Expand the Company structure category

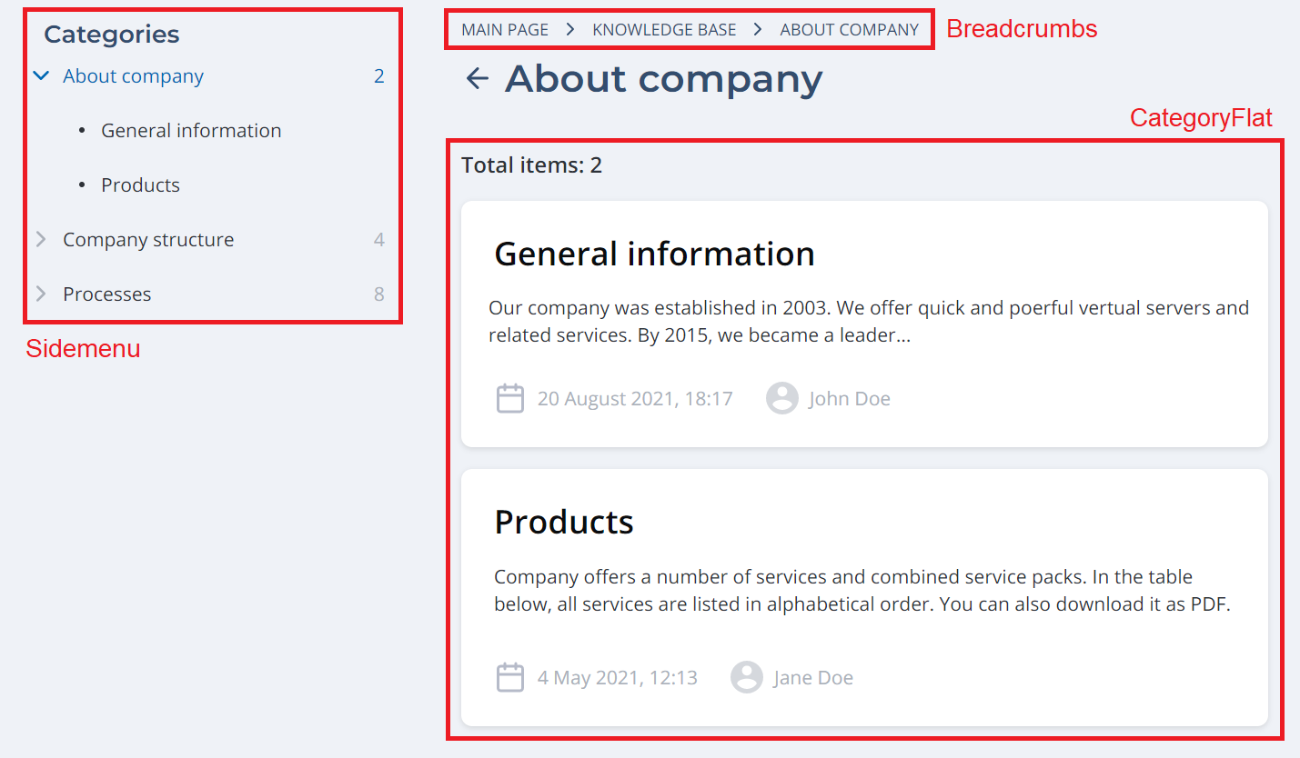click(41, 240)
